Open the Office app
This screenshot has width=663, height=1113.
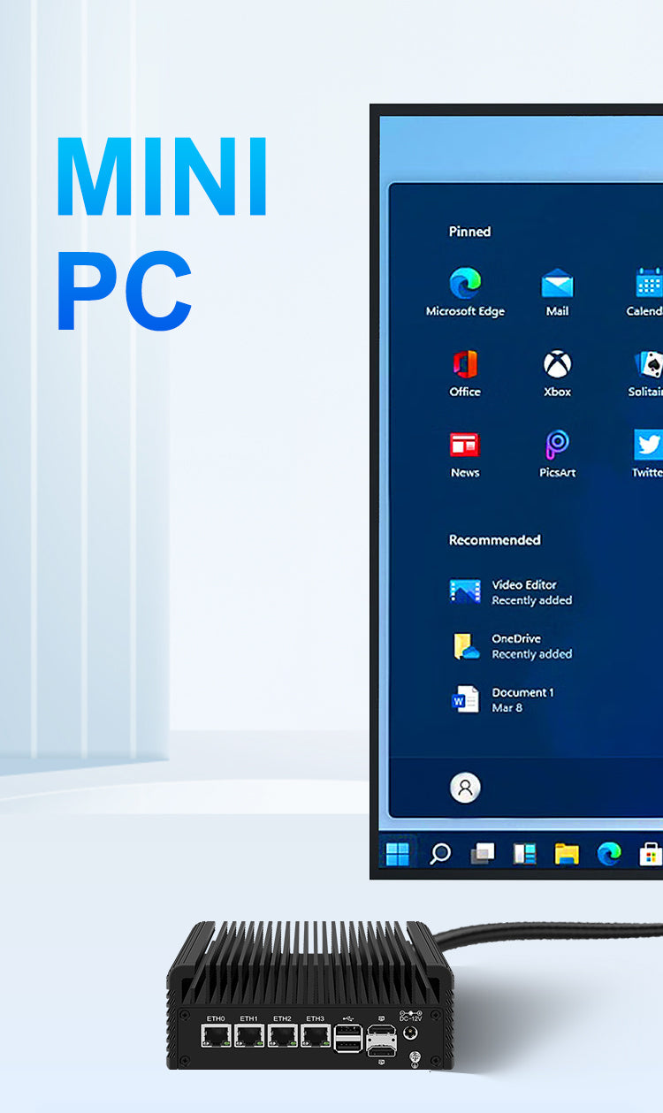[x=465, y=364]
